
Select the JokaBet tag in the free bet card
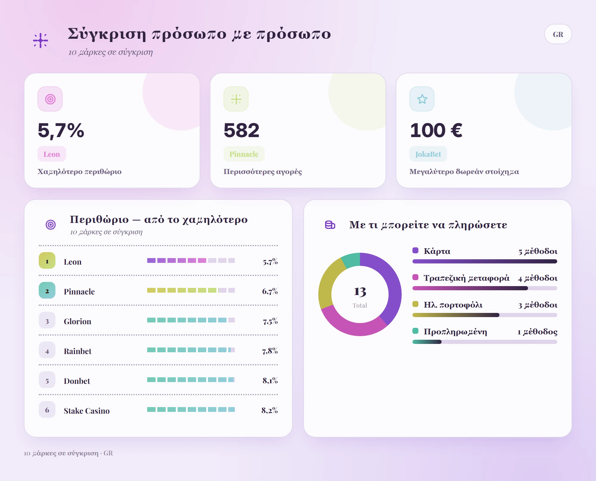coord(428,154)
